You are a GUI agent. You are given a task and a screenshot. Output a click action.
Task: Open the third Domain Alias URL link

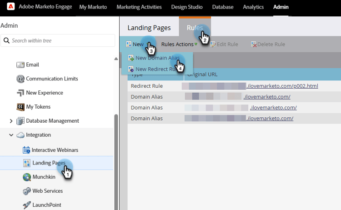[x=270, y=119]
